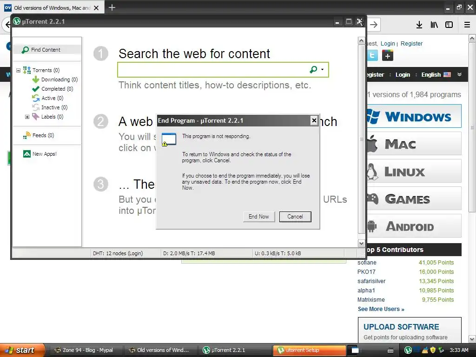Open browser library icon
476x357 pixels.
(434, 25)
